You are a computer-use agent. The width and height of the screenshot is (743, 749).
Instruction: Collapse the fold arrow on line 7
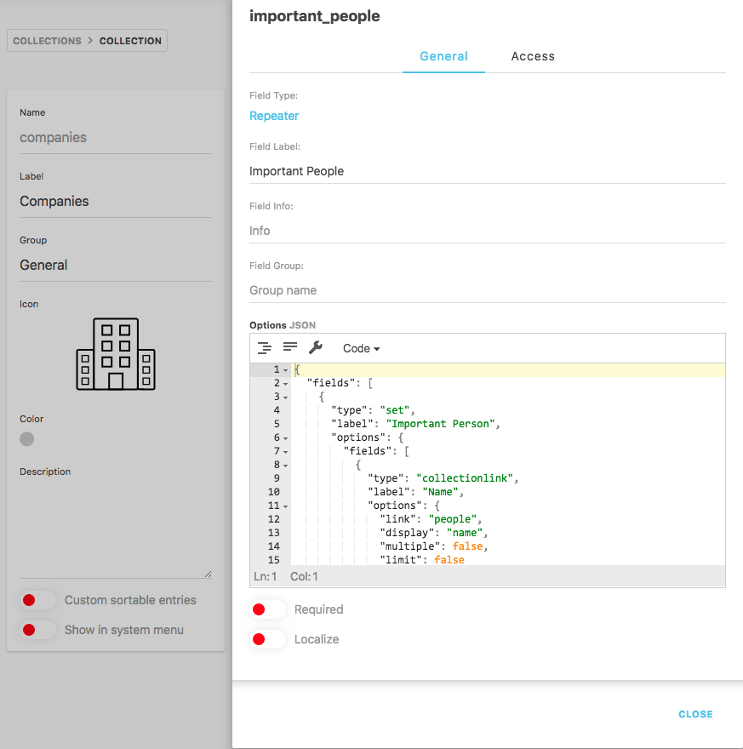point(286,452)
